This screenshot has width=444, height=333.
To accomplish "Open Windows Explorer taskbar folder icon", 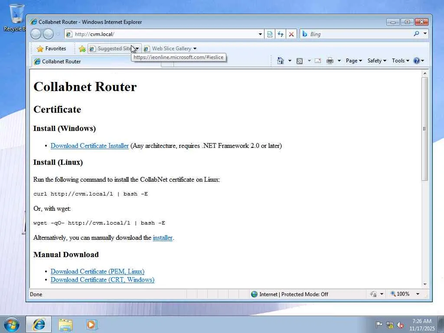I will point(66,325).
